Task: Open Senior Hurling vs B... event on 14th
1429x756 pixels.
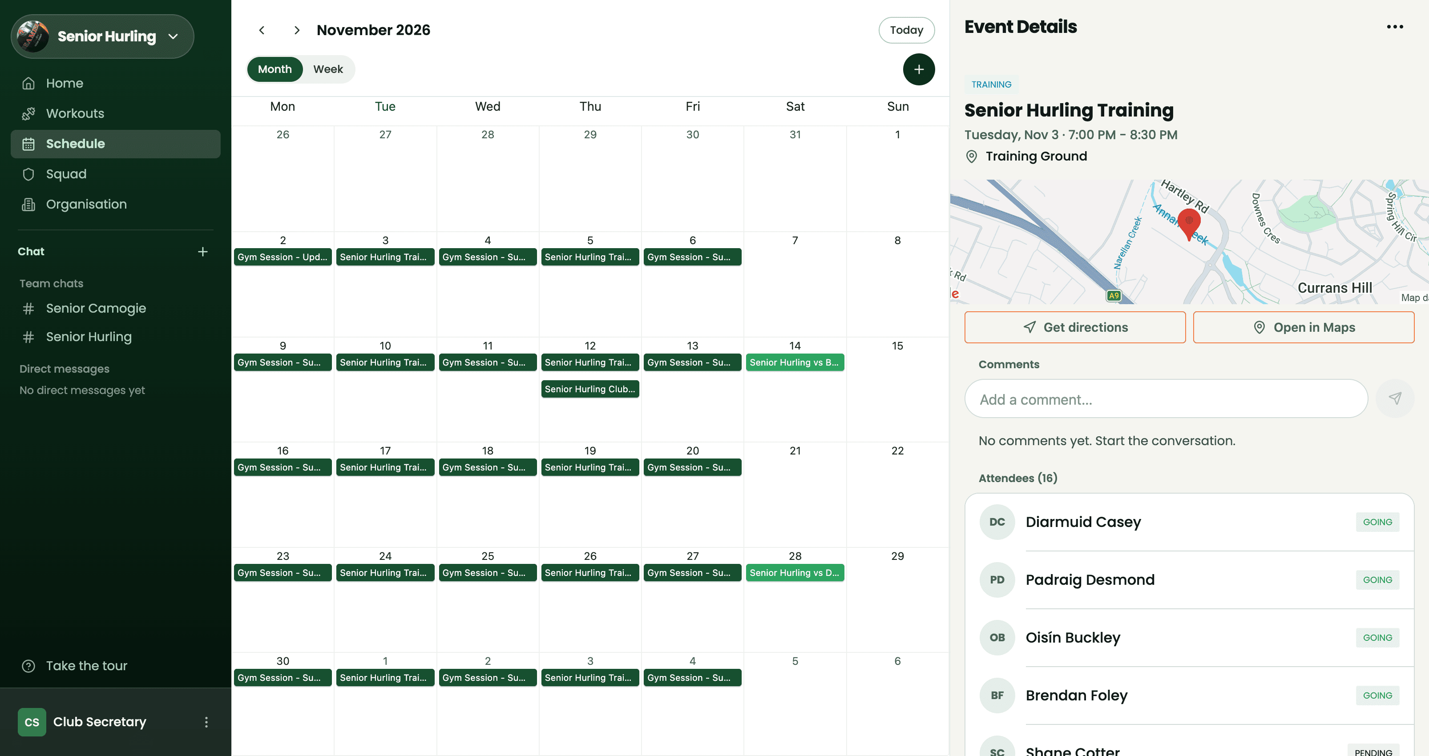Action: (x=795, y=362)
